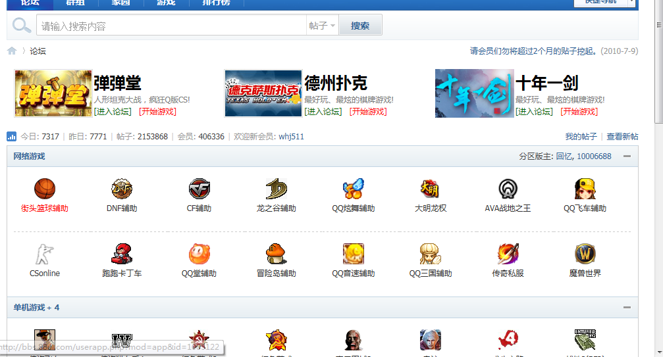Click 进入论坛 under 弹弹堂

coord(113,111)
